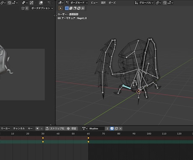The width and height of the screenshot is (193, 160).
Task: Click the action user count button showing 2
Action: [x=107, y=128]
